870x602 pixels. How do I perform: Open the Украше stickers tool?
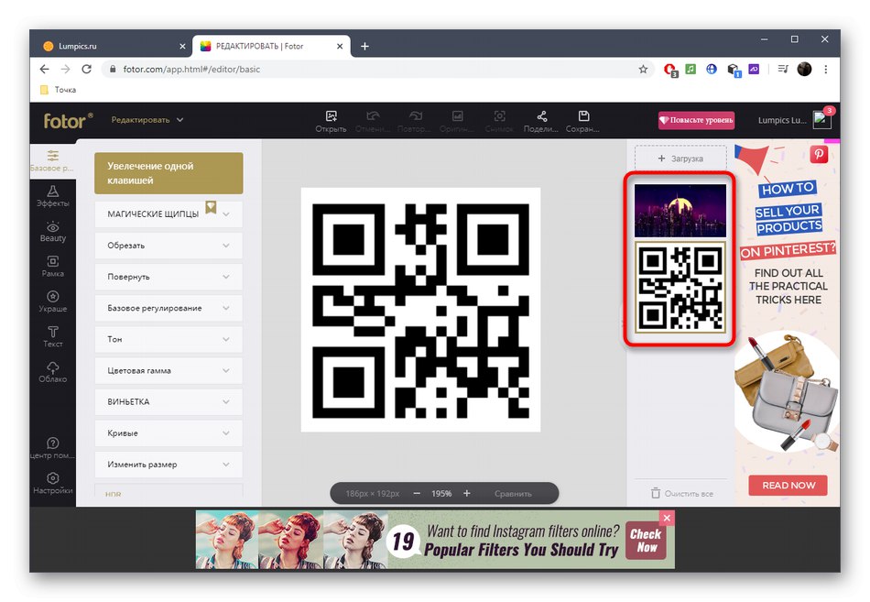point(53,301)
